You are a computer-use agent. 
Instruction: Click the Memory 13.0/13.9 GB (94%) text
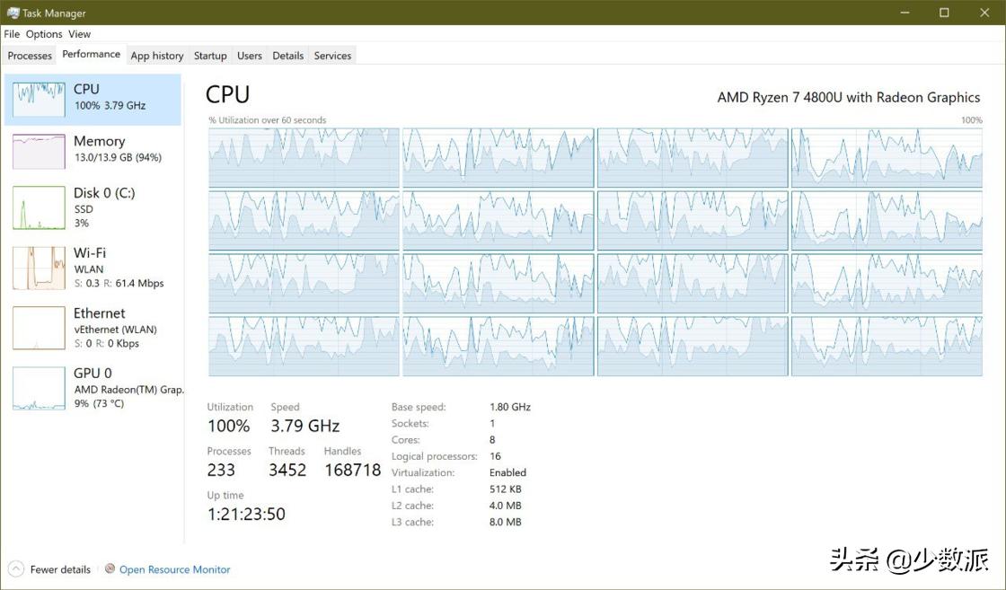(x=118, y=157)
